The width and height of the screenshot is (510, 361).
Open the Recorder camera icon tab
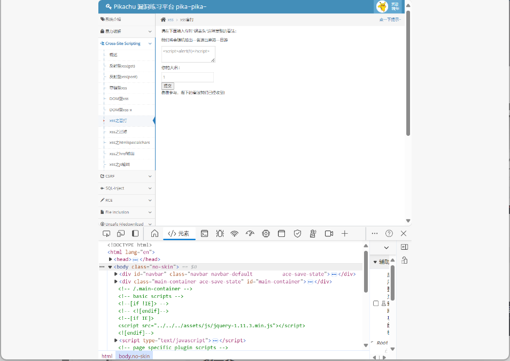(329, 233)
